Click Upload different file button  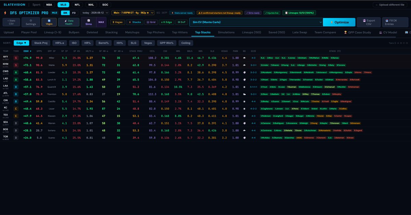pos(390,5)
